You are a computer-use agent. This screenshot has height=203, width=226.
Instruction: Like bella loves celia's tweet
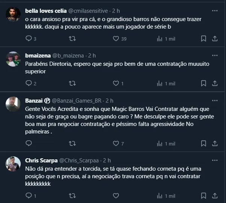tap(116, 39)
